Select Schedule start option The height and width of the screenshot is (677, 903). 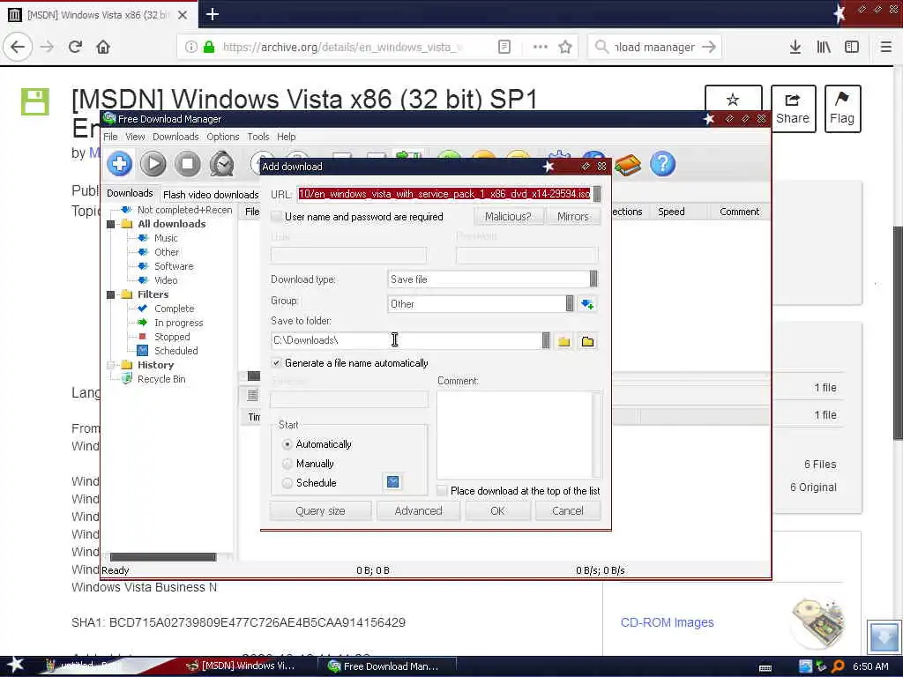(x=287, y=483)
